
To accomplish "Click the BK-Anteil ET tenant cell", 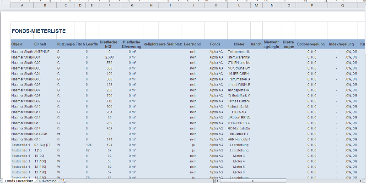I will [x=239, y=134].
